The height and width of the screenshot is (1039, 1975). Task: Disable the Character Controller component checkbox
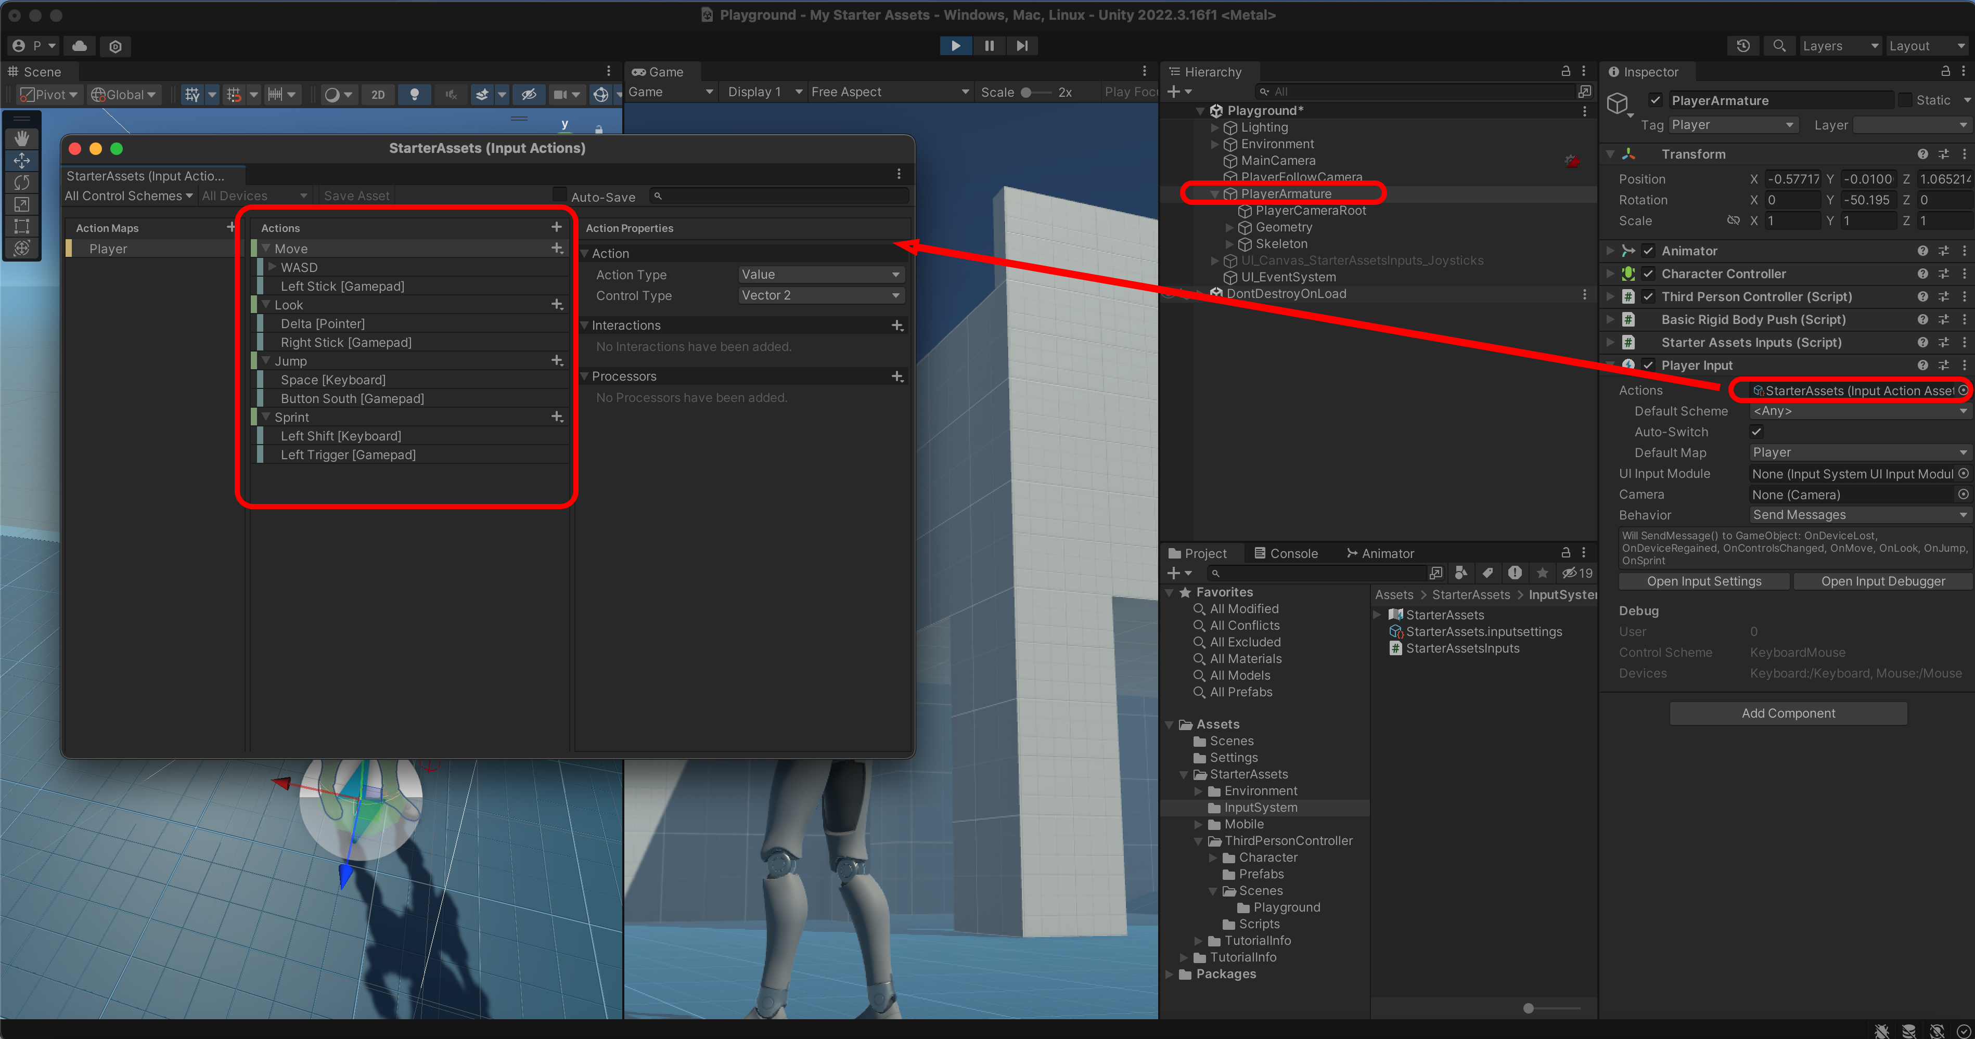(1648, 274)
